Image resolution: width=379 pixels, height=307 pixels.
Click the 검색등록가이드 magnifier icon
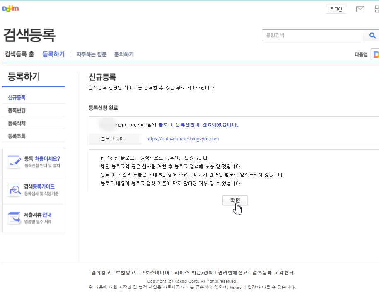[14, 189]
